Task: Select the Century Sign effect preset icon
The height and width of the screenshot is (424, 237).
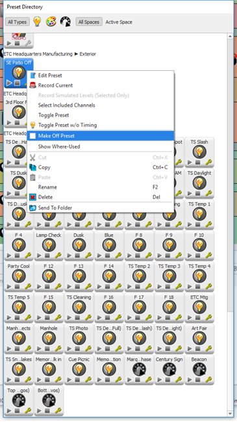Action: tap(169, 369)
